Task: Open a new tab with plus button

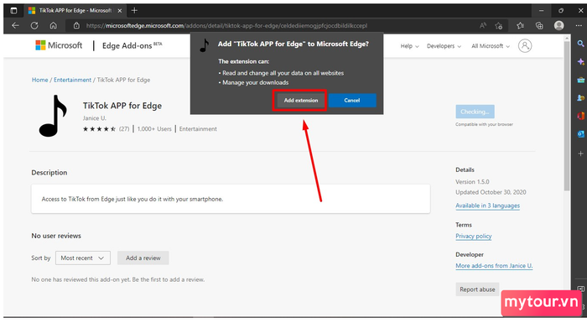Action: pyautogui.click(x=134, y=11)
